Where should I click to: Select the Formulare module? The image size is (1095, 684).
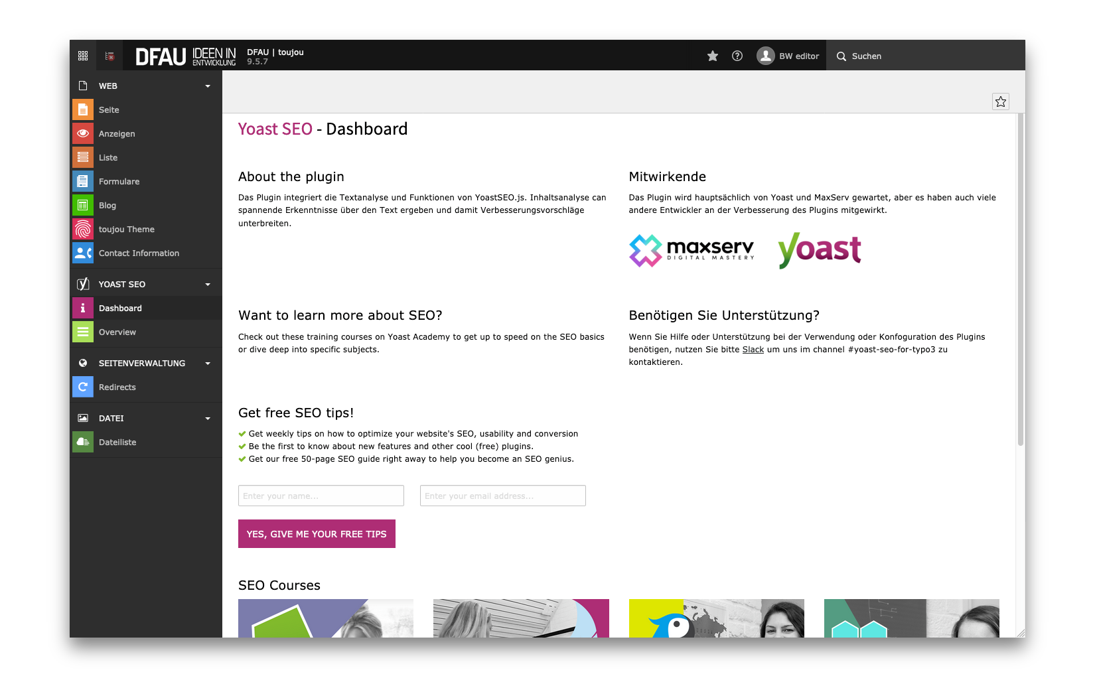pyautogui.click(x=119, y=182)
